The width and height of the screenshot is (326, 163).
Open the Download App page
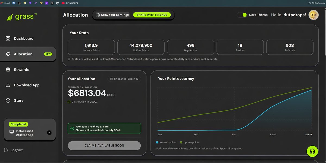click(23, 85)
